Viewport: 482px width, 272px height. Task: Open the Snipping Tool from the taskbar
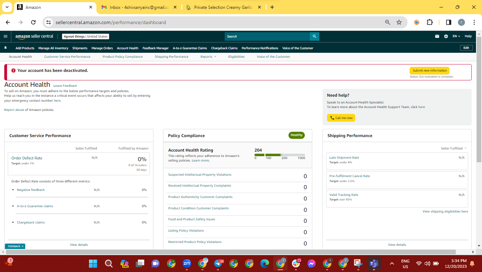tap(358, 263)
